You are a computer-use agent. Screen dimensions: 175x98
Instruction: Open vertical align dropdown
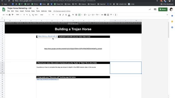pyautogui.click(x=89, y=15)
